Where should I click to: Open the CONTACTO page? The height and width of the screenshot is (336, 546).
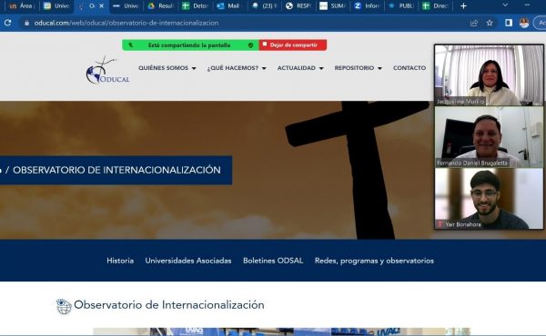click(x=409, y=68)
